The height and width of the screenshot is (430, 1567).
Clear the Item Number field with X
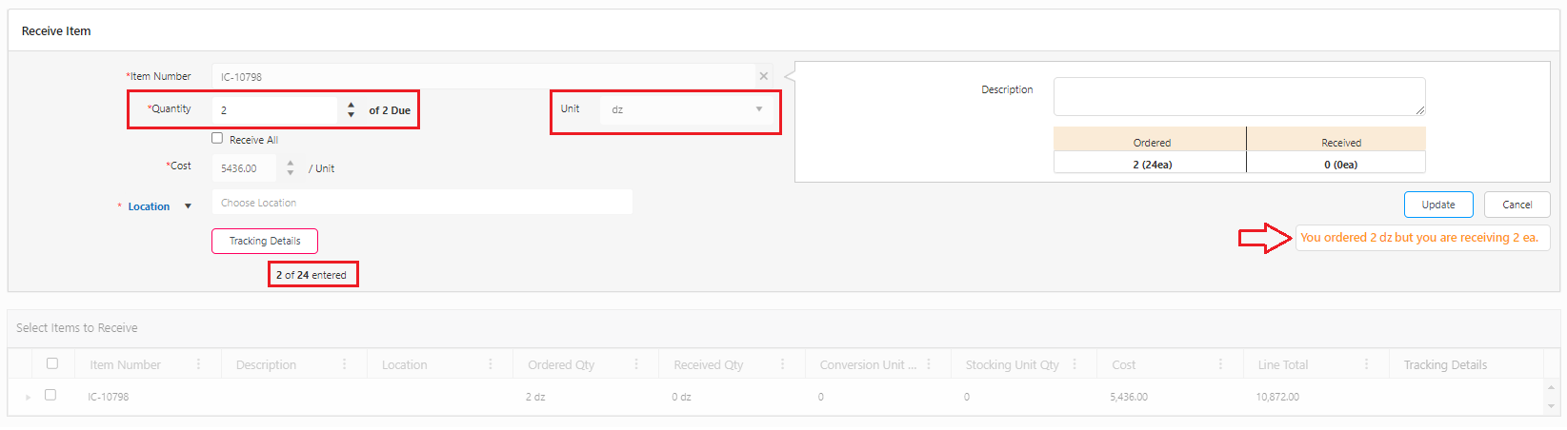click(763, 76)
